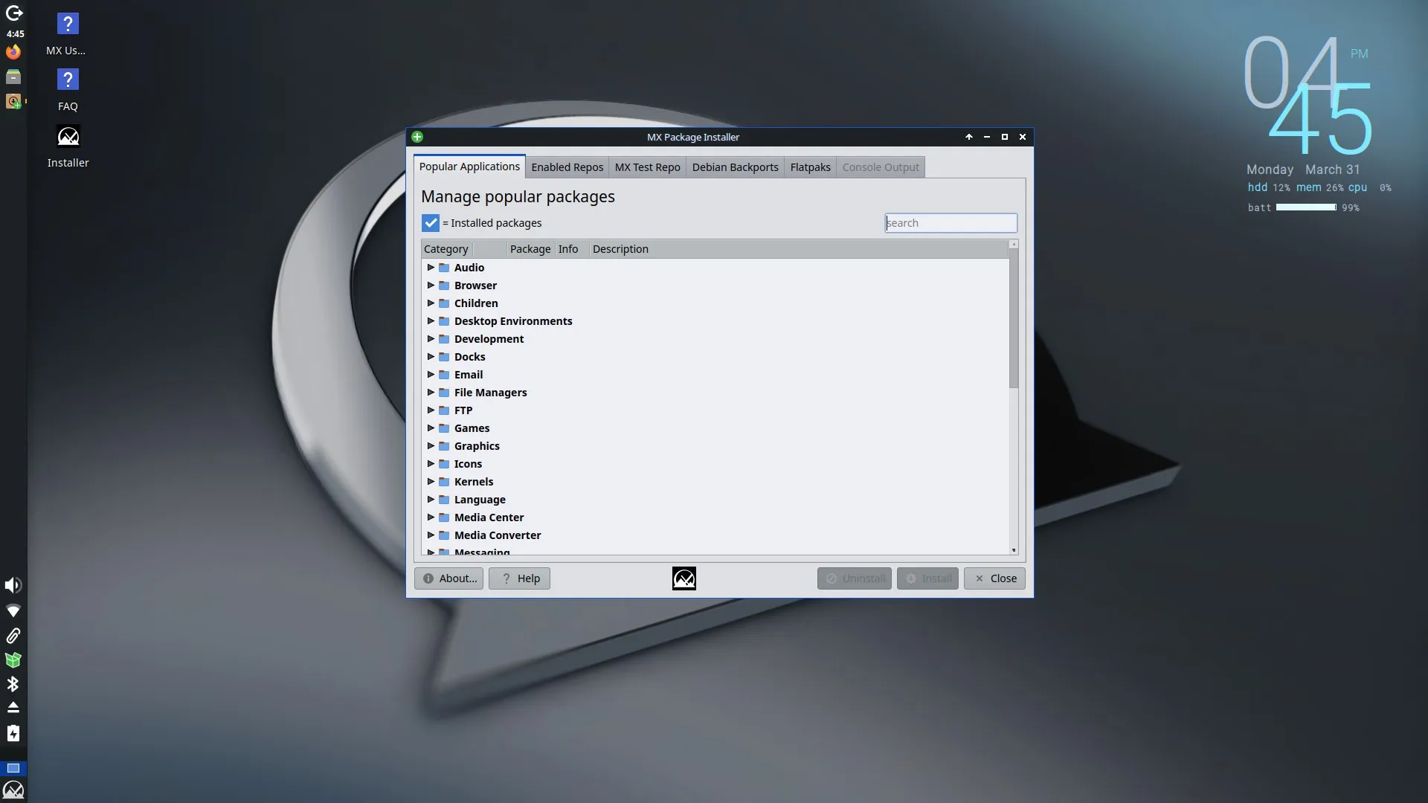
Task: Click the scrollbar up arrow in package list
Action: pyautogui.click(x=1014, y=245)
